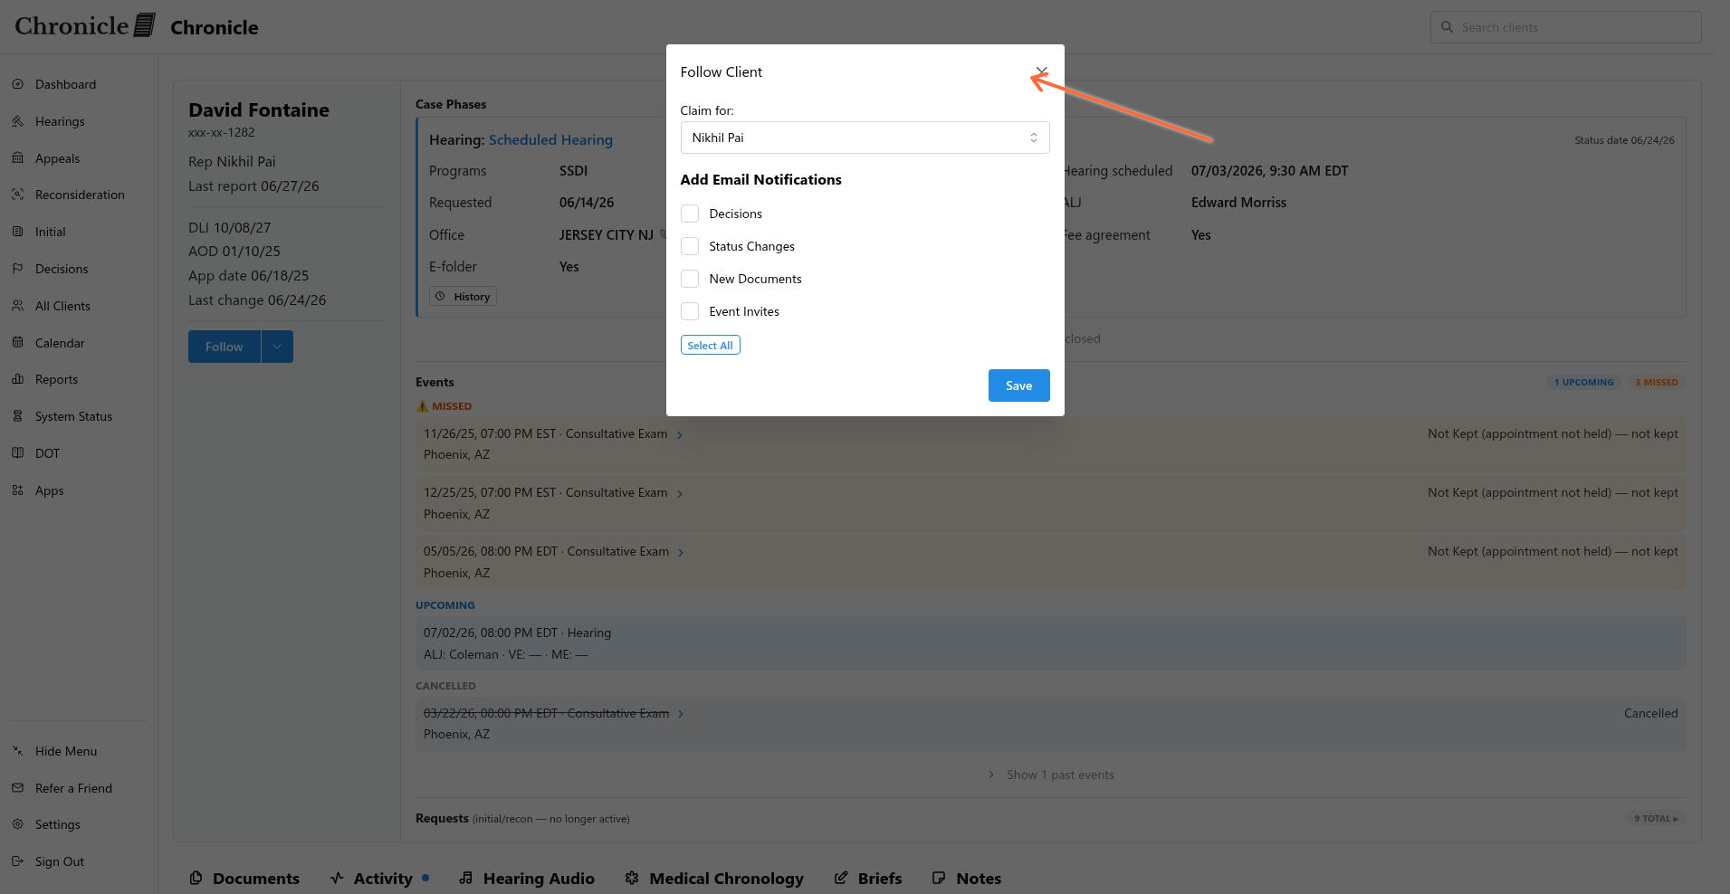Screen dimensions: 1730x894
Task: Click the Reconsideration icon
Action: [18, 195]
